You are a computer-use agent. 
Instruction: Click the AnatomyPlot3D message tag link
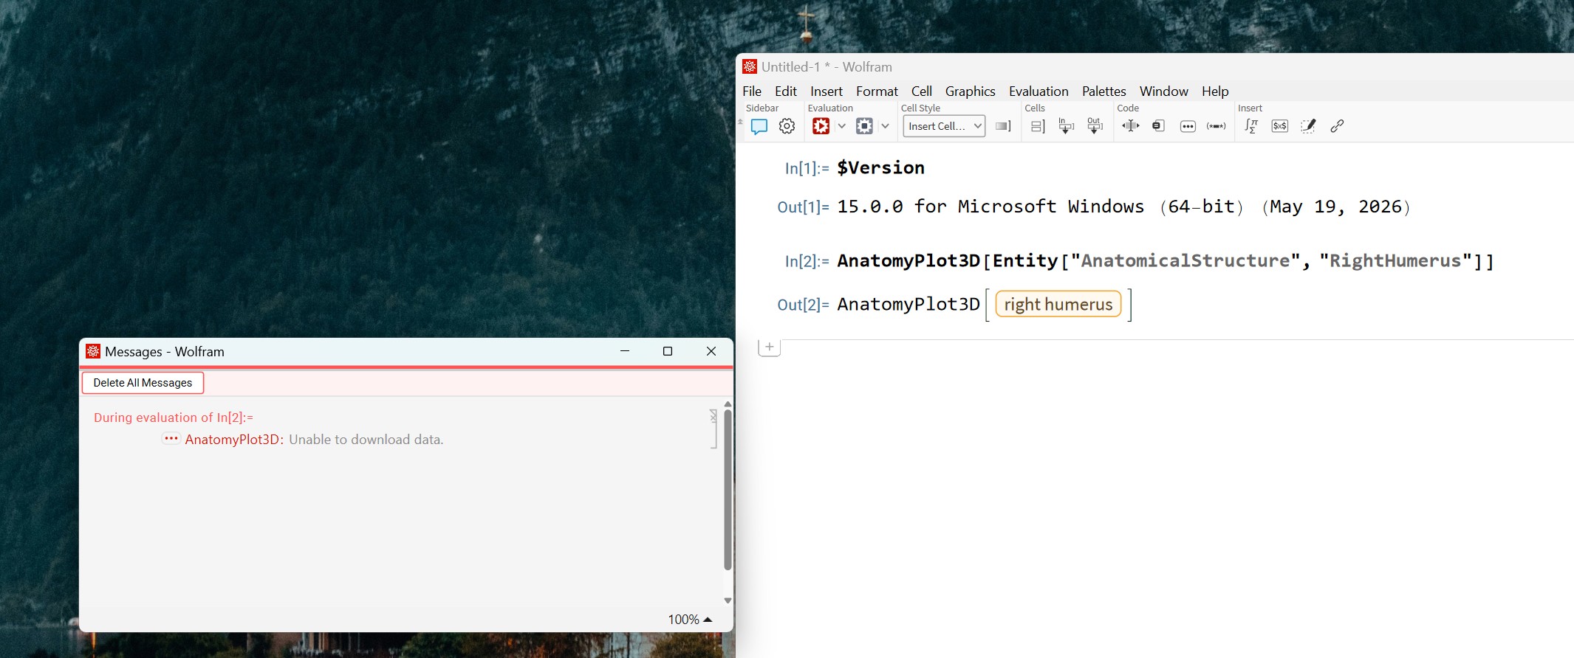(x=234, y=440)
